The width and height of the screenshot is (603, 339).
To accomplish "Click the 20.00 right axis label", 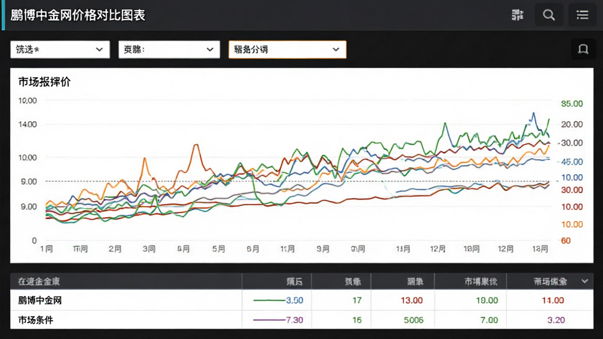I will [x=572, y=124].
